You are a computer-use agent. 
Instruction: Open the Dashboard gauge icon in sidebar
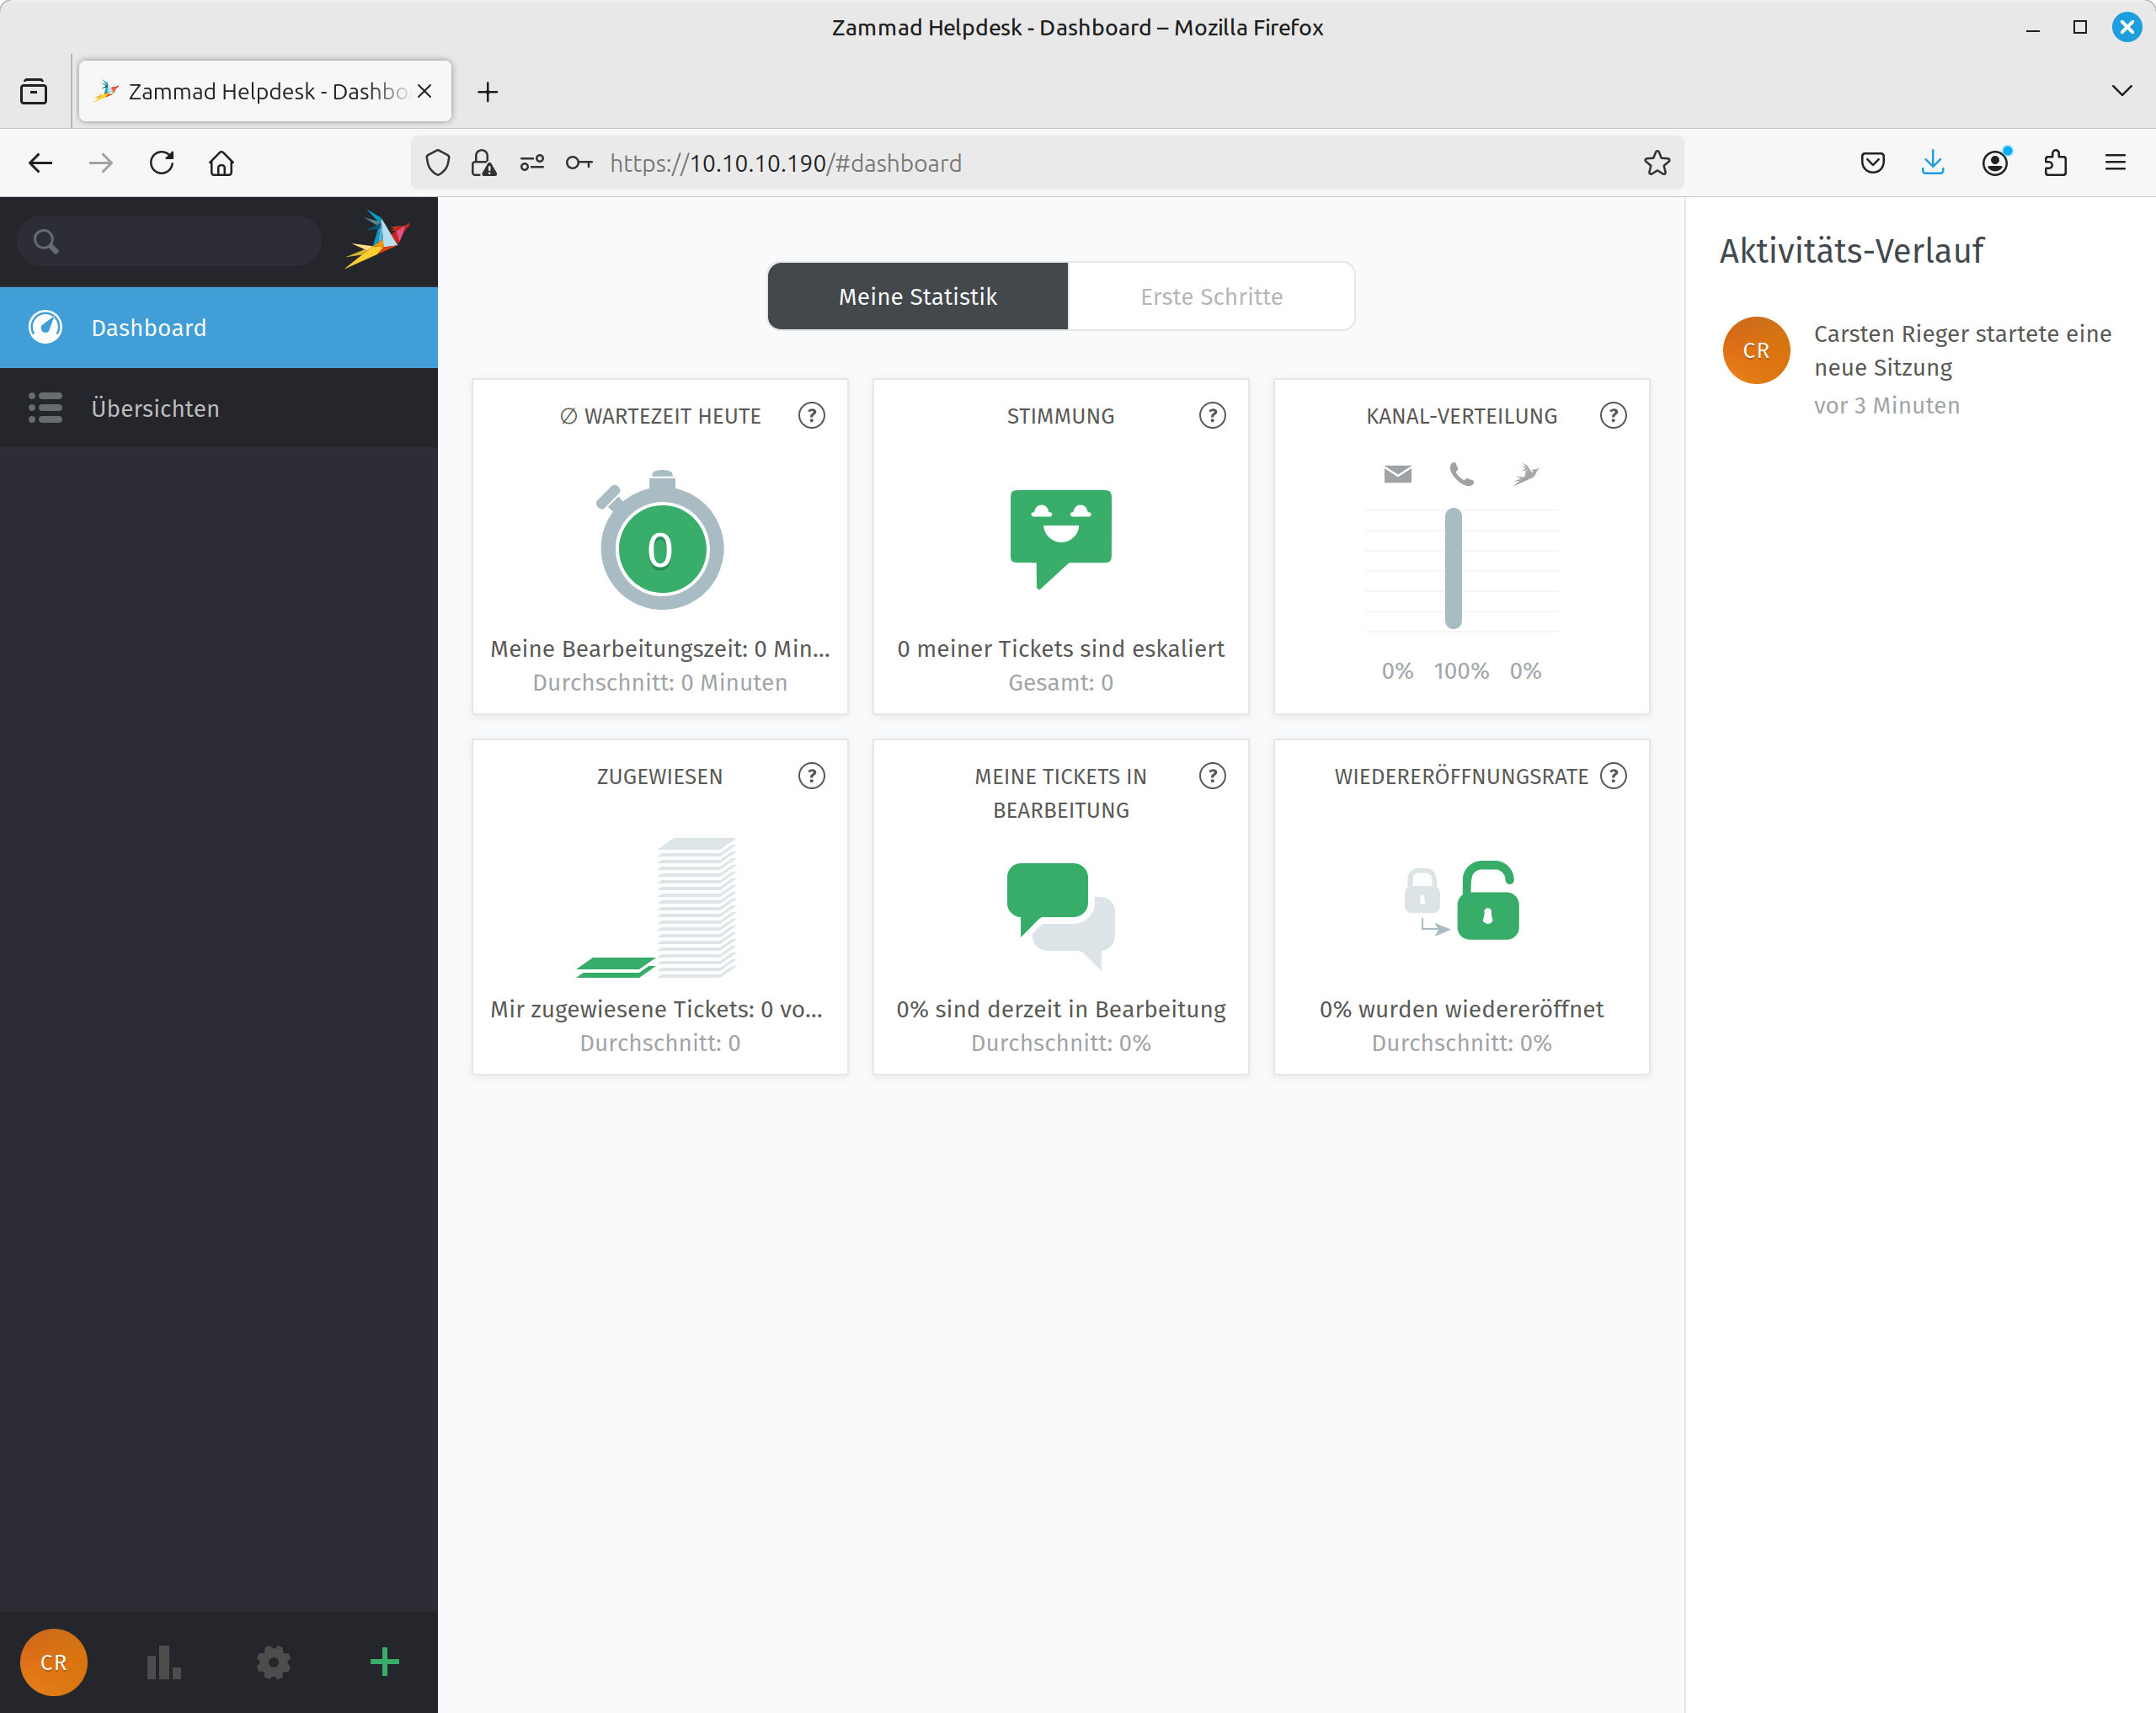pos(45,327)
